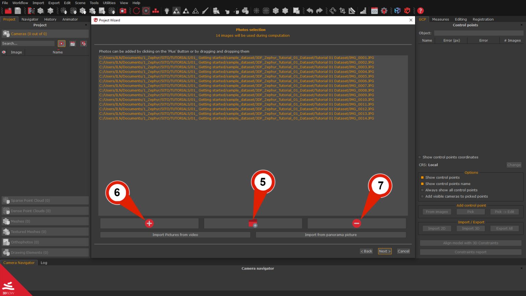This screenshot has height=296, width=526.
Task: Click the add image folder icon
Action: pos(253,223)
